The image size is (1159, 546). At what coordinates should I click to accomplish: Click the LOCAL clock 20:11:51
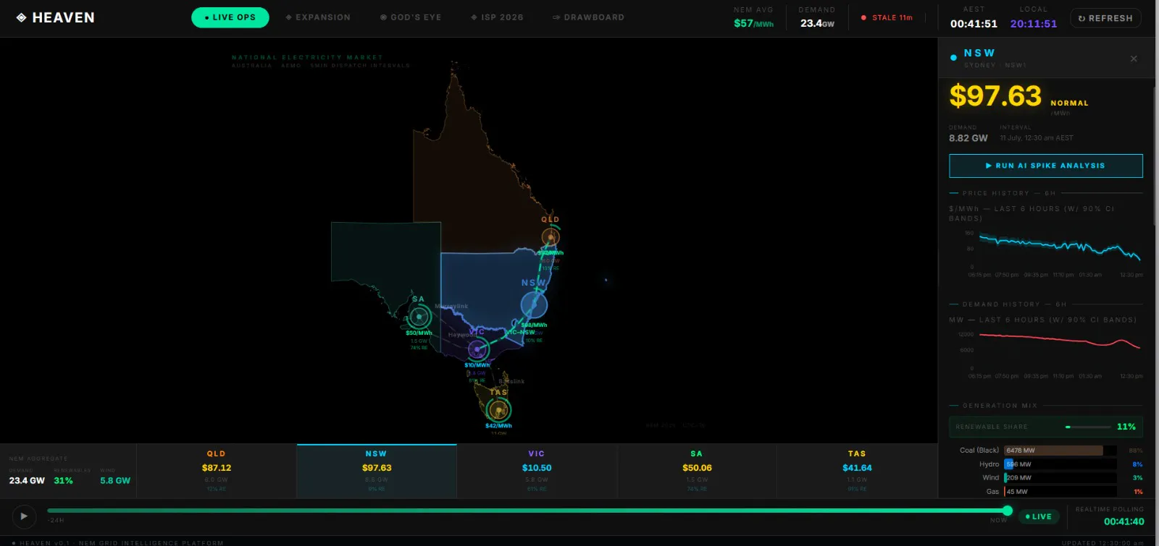click(1034, 24)
